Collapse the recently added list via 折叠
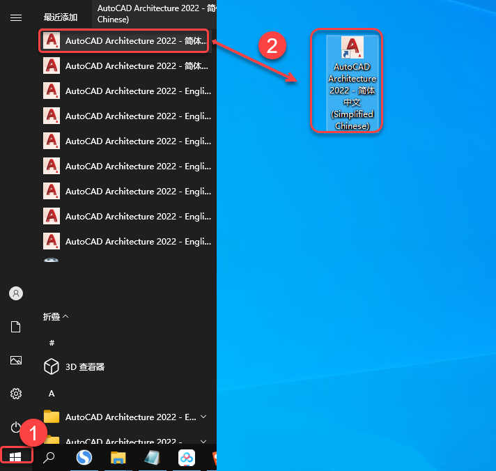 [56, 316]
